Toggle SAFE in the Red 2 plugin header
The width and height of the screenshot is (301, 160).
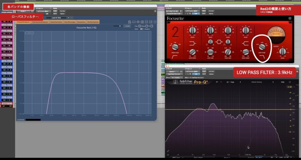tap(204, 13)
